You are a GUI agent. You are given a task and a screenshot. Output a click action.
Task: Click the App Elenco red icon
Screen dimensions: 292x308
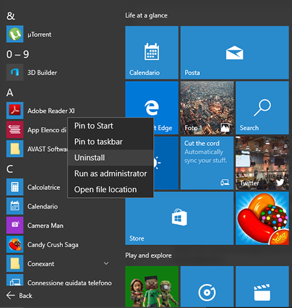[15, 130]
